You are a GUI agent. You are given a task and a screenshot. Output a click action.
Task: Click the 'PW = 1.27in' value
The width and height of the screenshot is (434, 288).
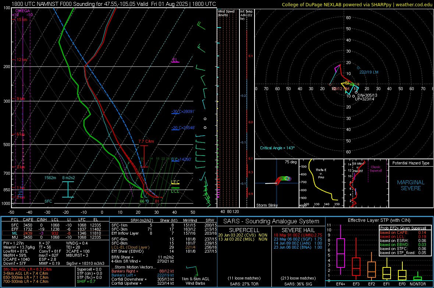14,243
